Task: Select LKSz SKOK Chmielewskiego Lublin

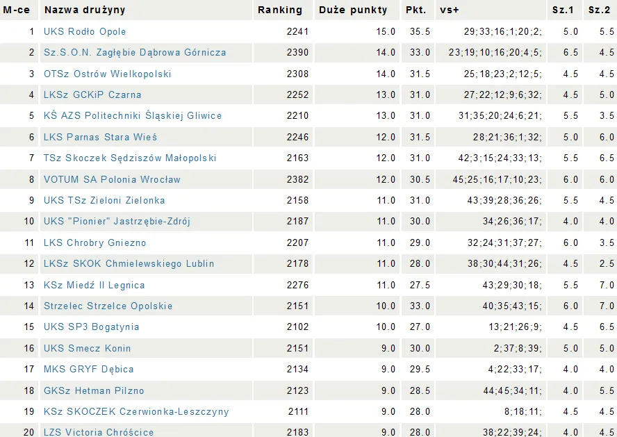Action: [129, 263]
